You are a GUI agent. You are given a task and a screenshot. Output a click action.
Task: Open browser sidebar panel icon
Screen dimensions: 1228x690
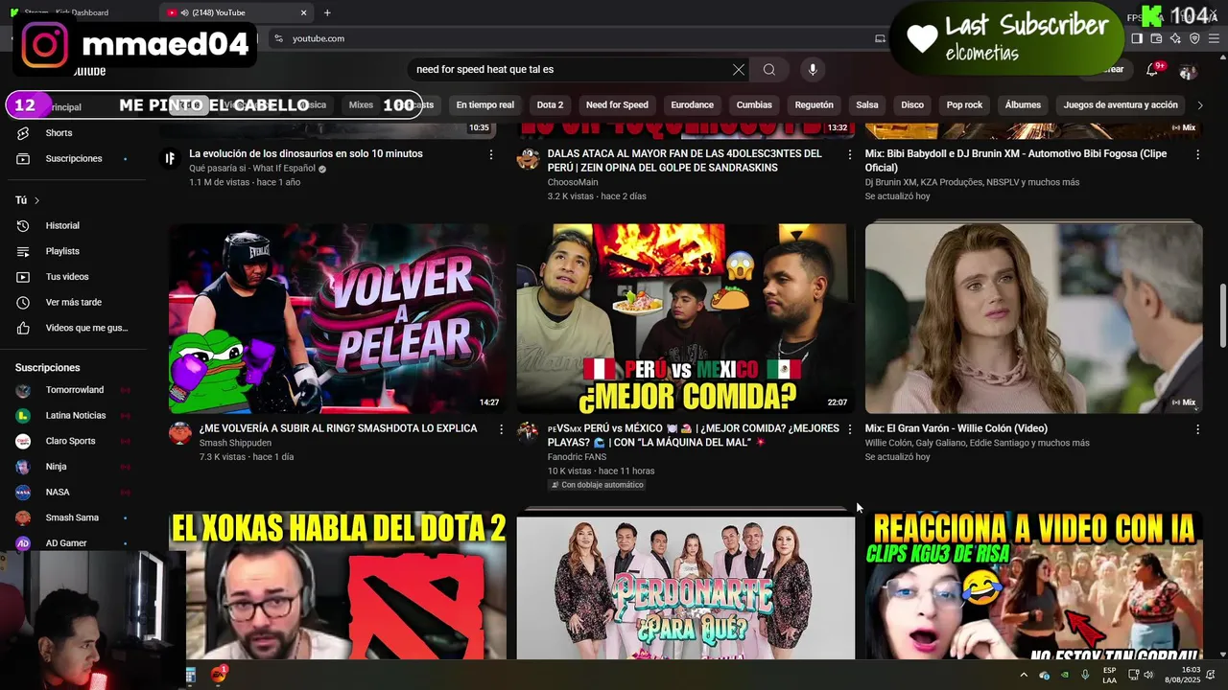[1137, 38]
